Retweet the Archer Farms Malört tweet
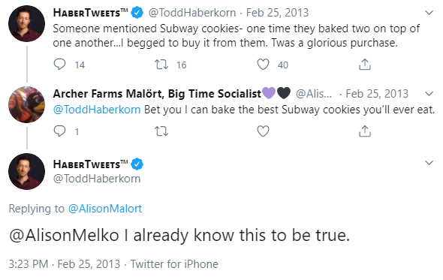 click(x=161, y=131)
